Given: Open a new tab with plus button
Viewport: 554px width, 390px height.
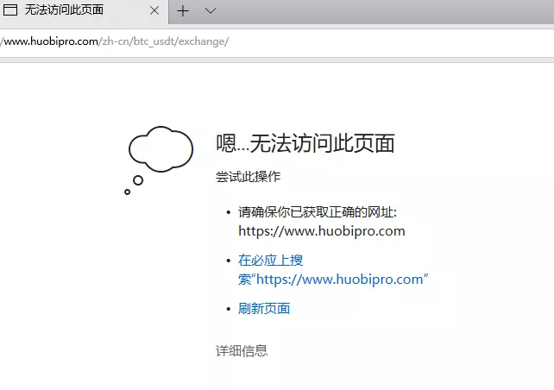Looking at the screenshot, I should [x=183, y=11].
